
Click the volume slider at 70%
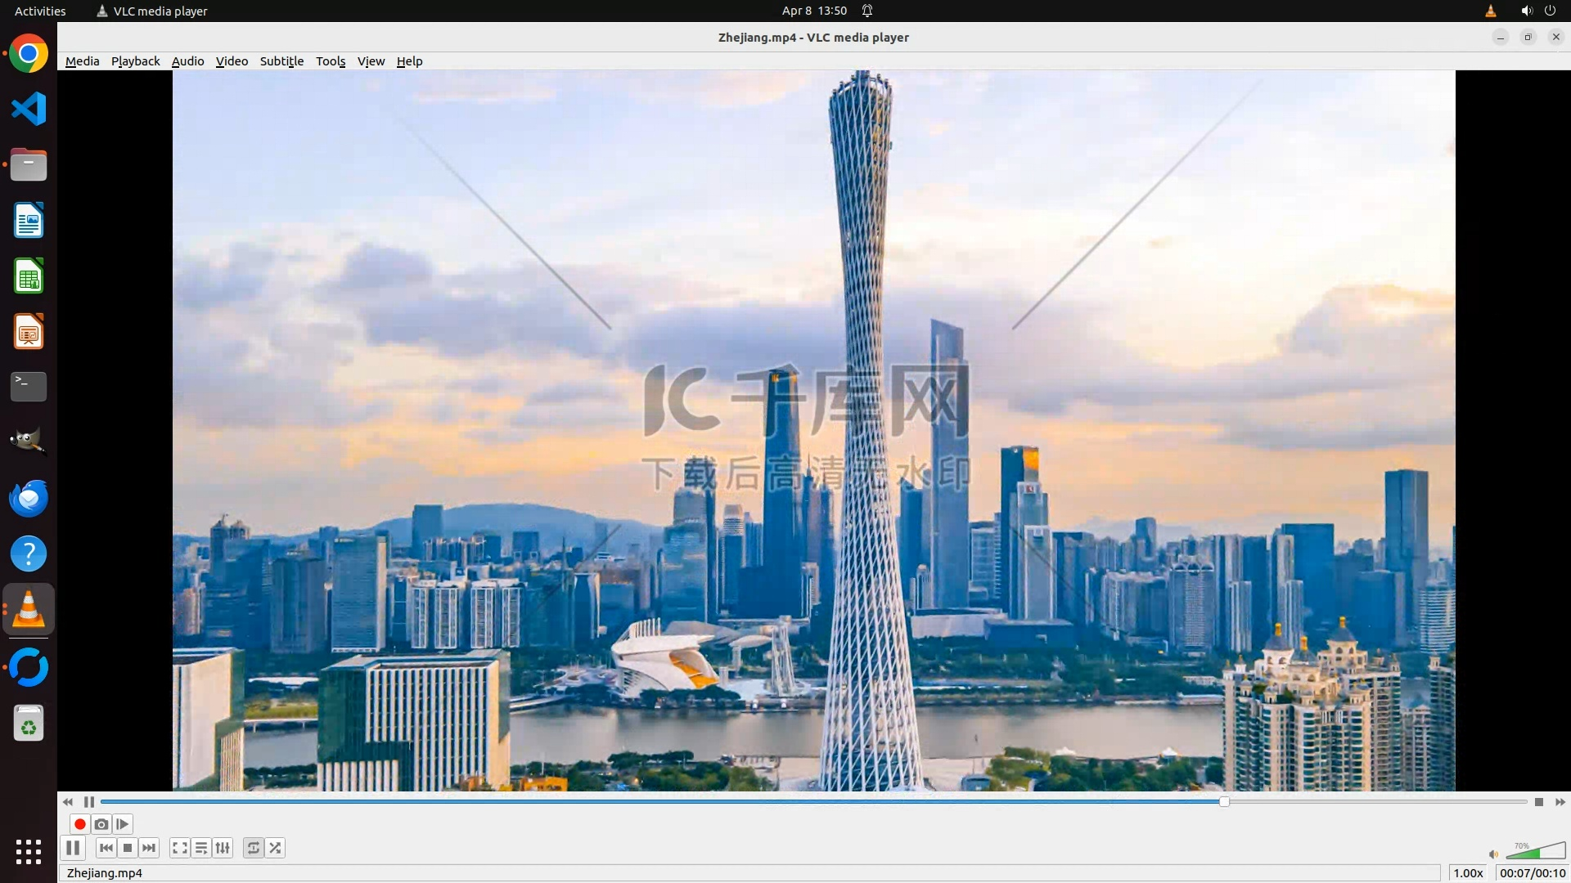click(x=1538, y=853)
